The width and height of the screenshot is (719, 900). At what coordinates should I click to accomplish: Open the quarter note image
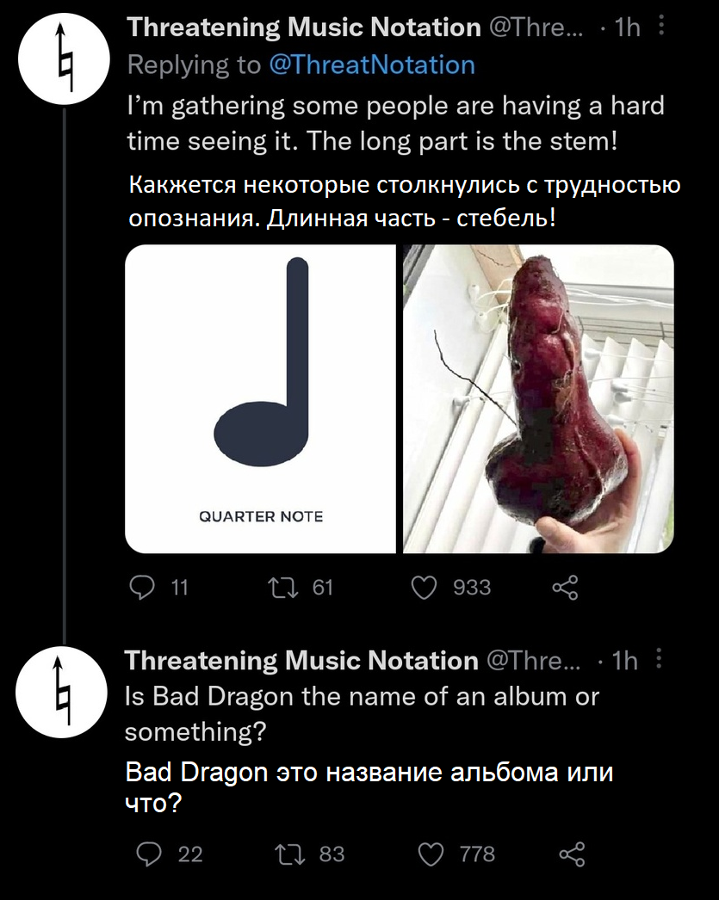(x=261, y=398)
